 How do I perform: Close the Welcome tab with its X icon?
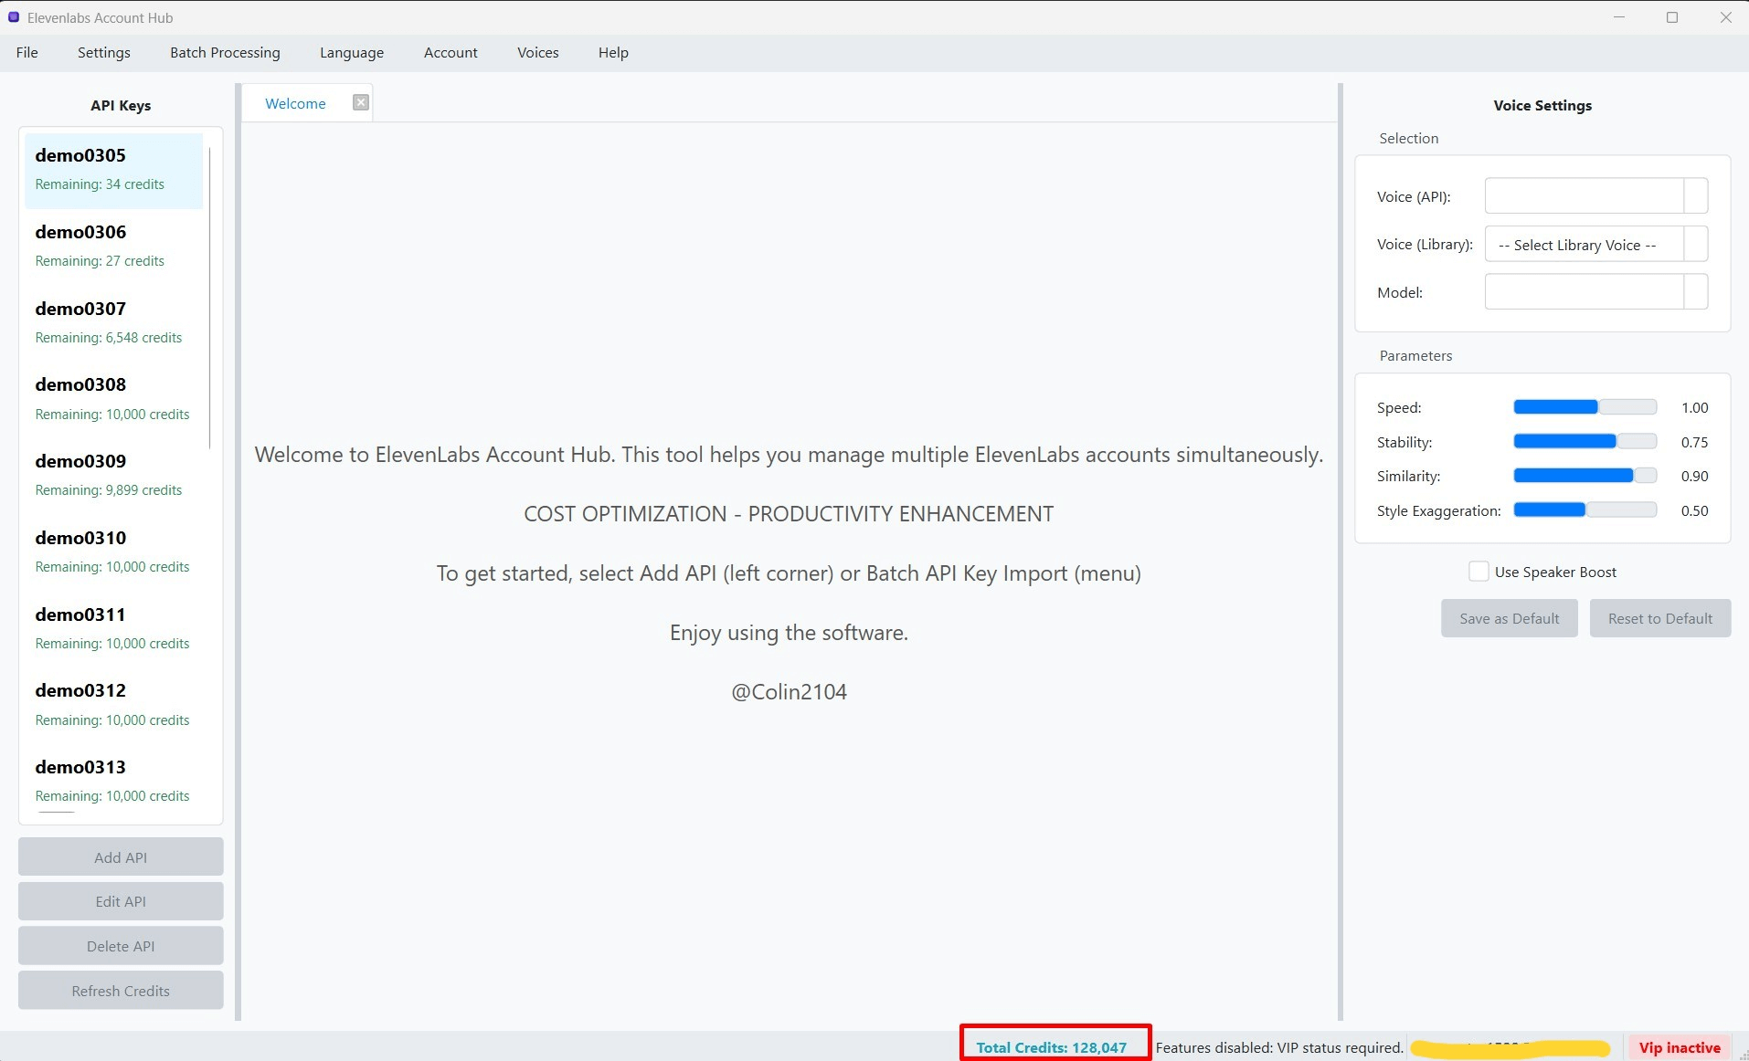click(361, 103)
